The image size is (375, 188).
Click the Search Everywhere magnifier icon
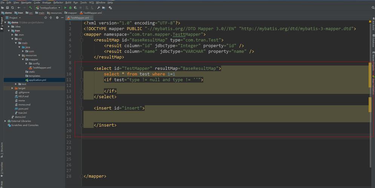[373, 8]
